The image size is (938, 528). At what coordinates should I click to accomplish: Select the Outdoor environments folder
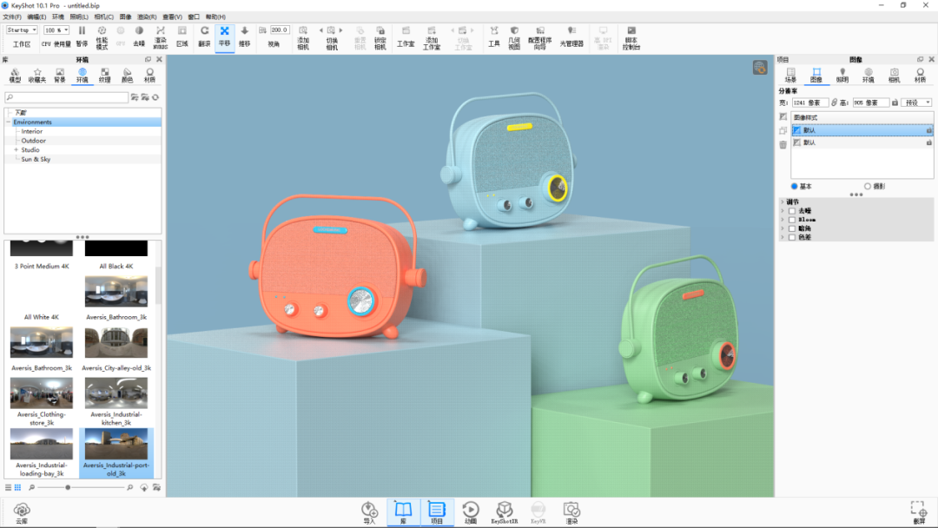tap(34, 141)
